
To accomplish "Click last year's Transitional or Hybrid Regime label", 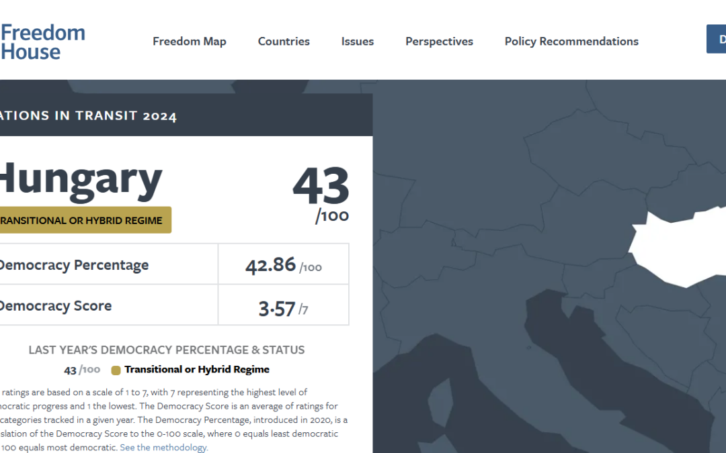I will [x=196, y=369].
